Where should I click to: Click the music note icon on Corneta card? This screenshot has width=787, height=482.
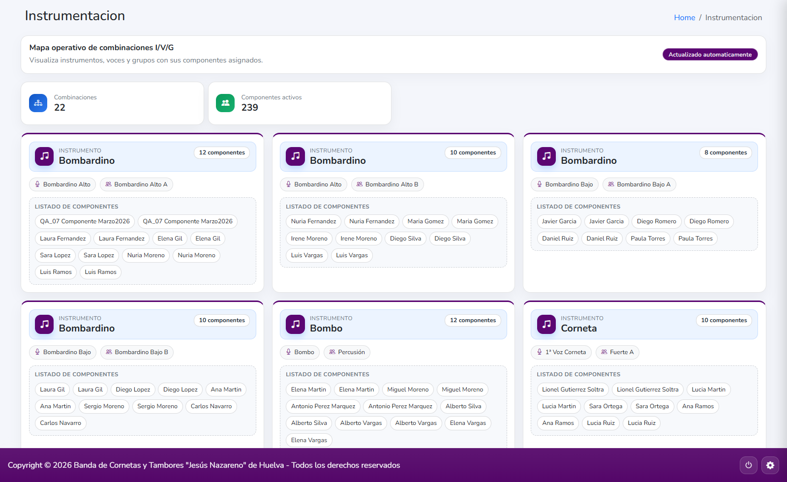(546, 324)
